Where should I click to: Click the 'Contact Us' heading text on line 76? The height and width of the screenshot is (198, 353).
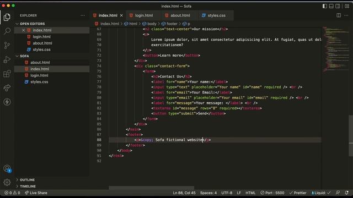pos(170,76)
